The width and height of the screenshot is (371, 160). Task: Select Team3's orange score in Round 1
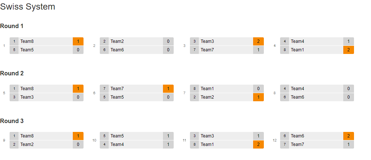pos(258,41)
